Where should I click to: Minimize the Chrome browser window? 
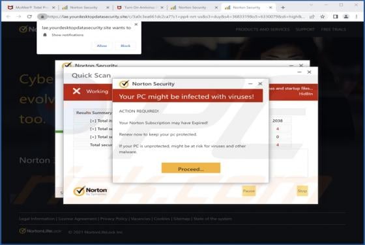326,5
